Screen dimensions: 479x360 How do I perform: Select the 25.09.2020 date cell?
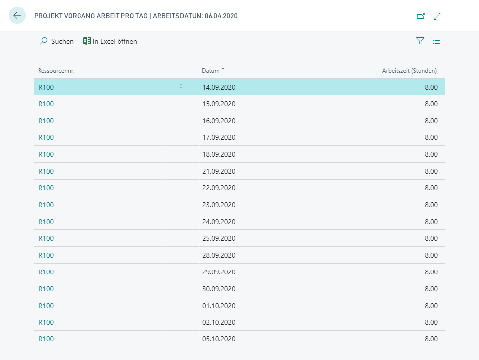[x=219, y=238]
